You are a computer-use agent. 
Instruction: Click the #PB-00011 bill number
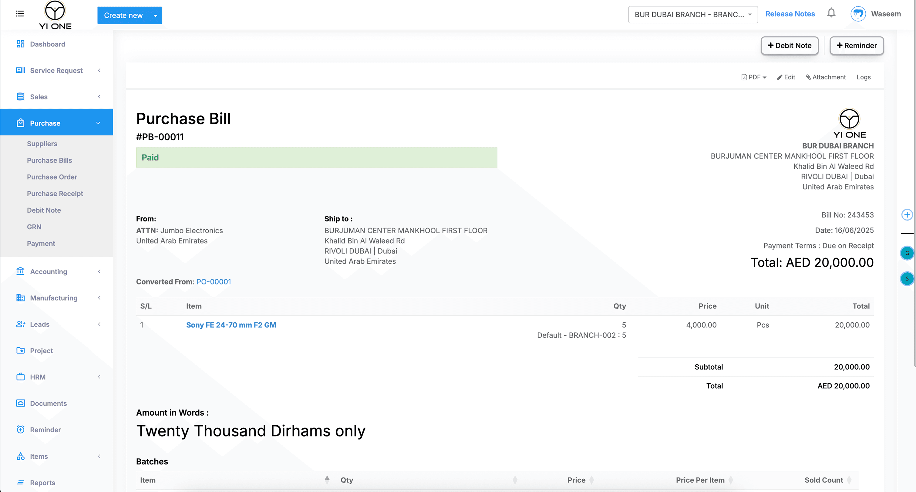[160, 137]
